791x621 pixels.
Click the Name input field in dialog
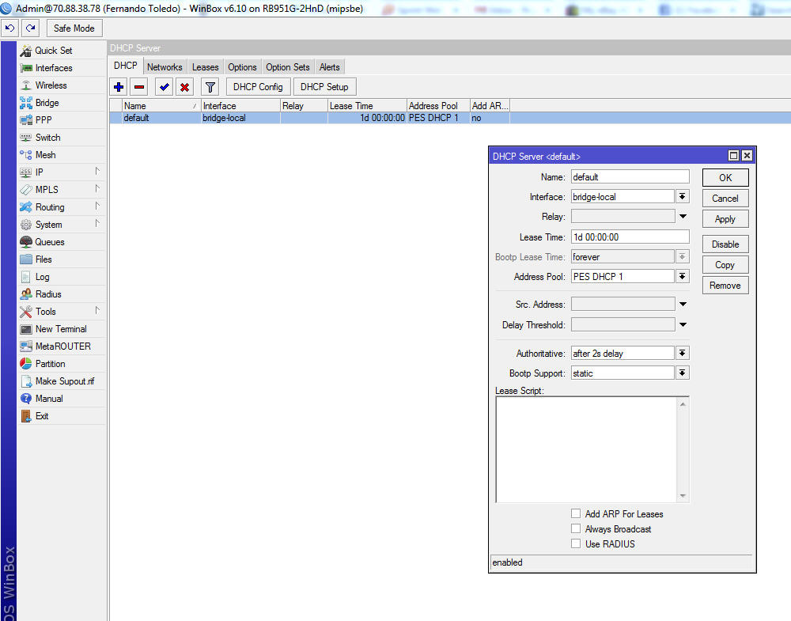tap(630, 177)
